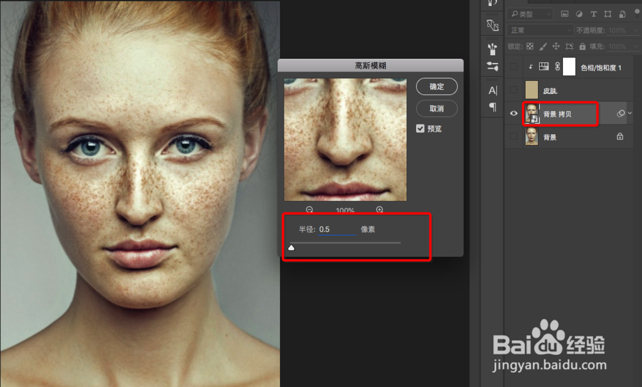Image resolution: width=642 pixels, height=387 pixels.
Task: Zoom in the Gaussian Blur preview
Action: click(379, 210)
